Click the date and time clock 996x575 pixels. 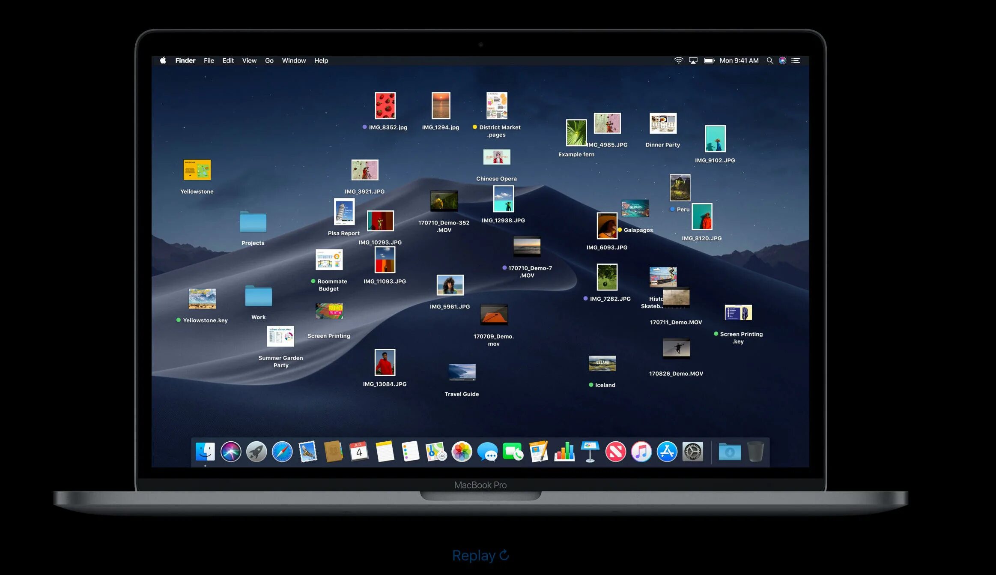[x=739, y=61]
